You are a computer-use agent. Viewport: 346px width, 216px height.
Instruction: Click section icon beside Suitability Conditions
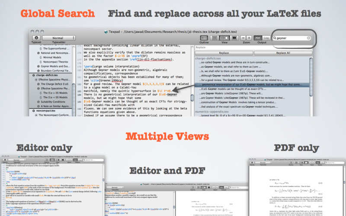[38, 102]
